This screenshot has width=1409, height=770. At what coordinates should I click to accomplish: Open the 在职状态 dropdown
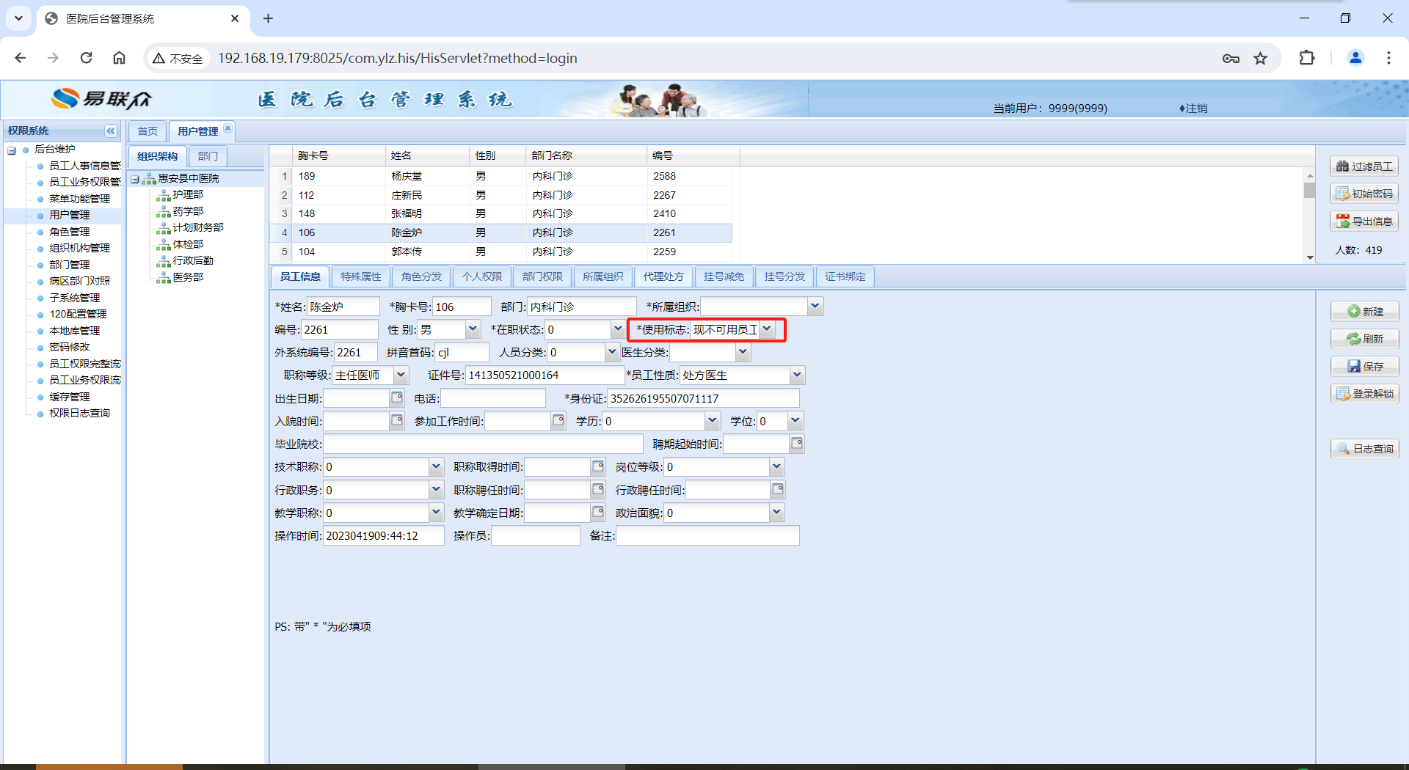point(617,329)
